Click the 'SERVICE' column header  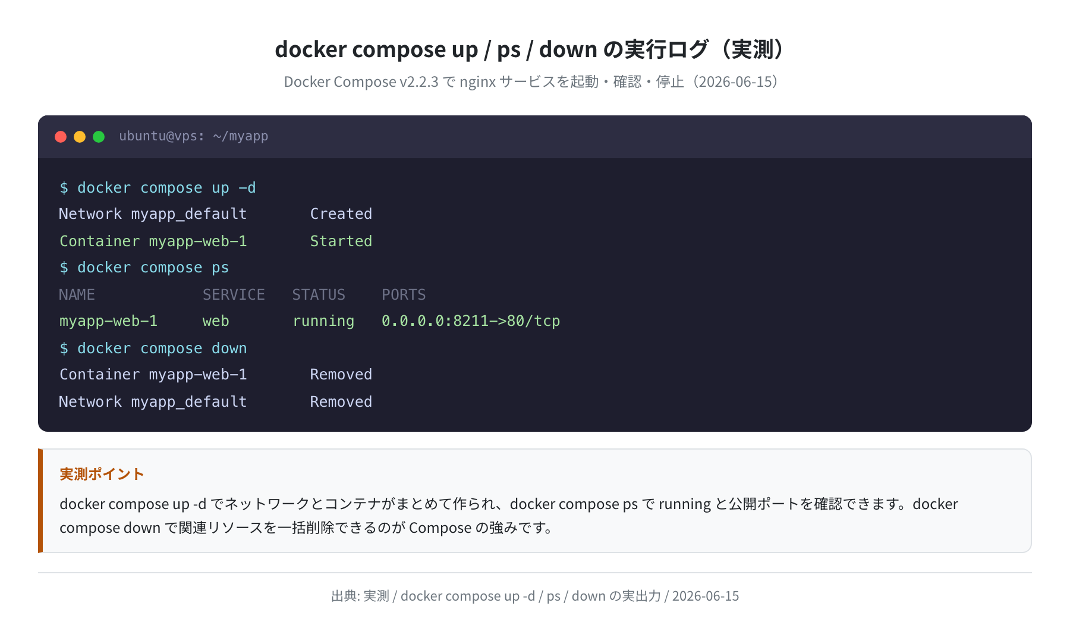(234, 295)
